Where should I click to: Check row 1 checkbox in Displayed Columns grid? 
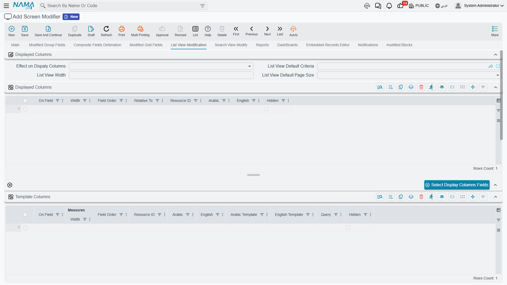(x=25, y=109)
